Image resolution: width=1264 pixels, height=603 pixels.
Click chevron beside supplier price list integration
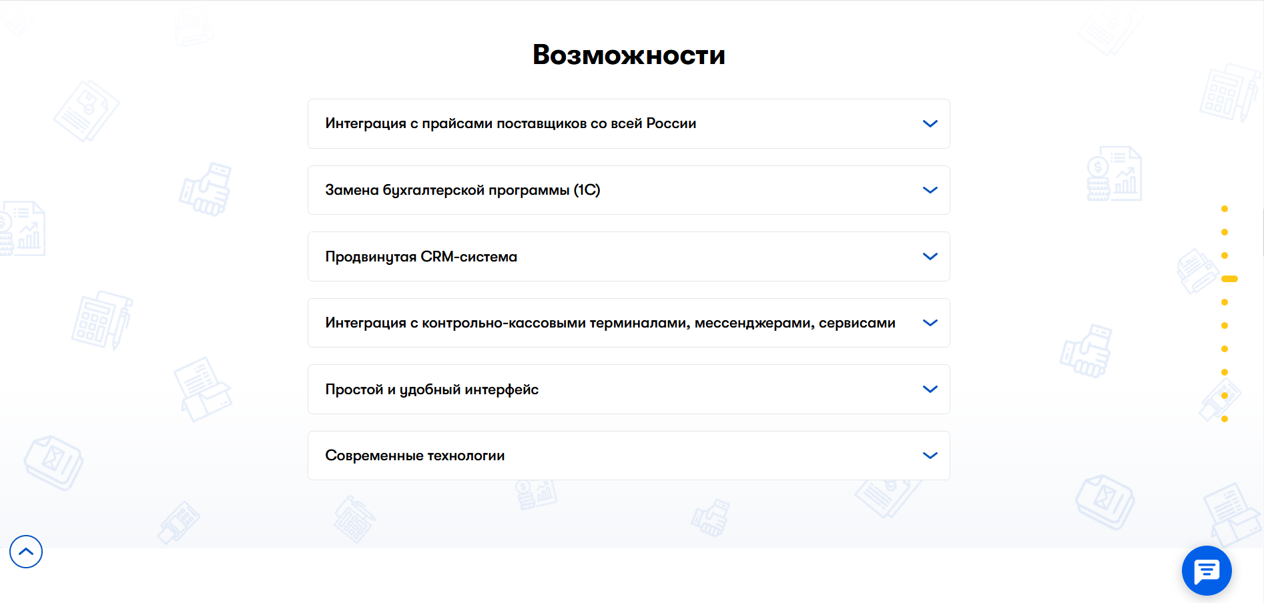pyautogui.click(x=930, y=124)
